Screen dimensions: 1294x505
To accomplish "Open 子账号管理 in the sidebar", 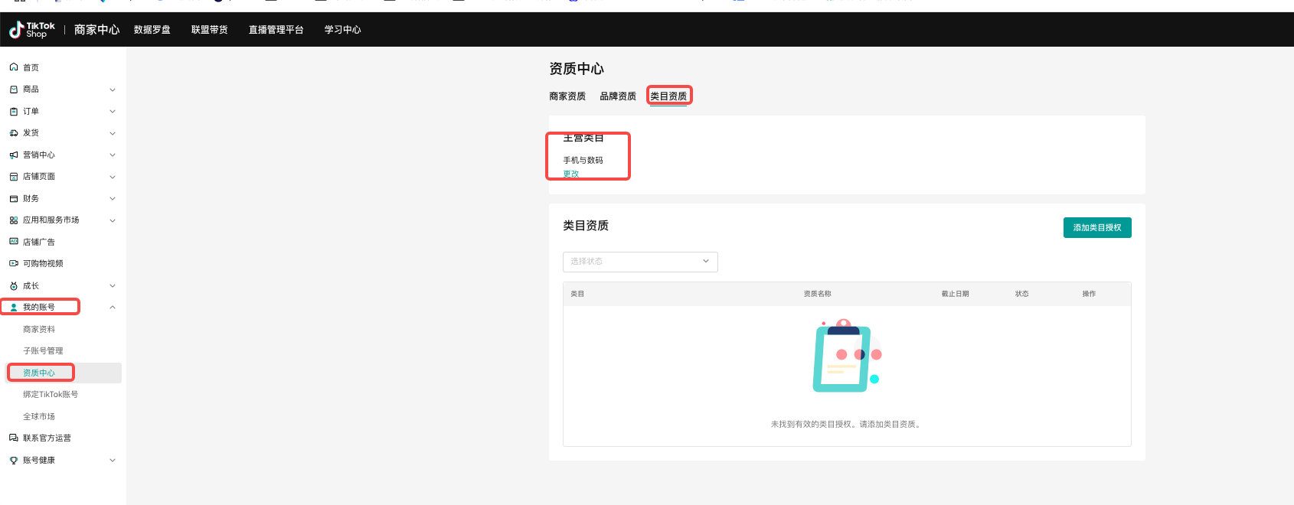I will pos(43,351).
